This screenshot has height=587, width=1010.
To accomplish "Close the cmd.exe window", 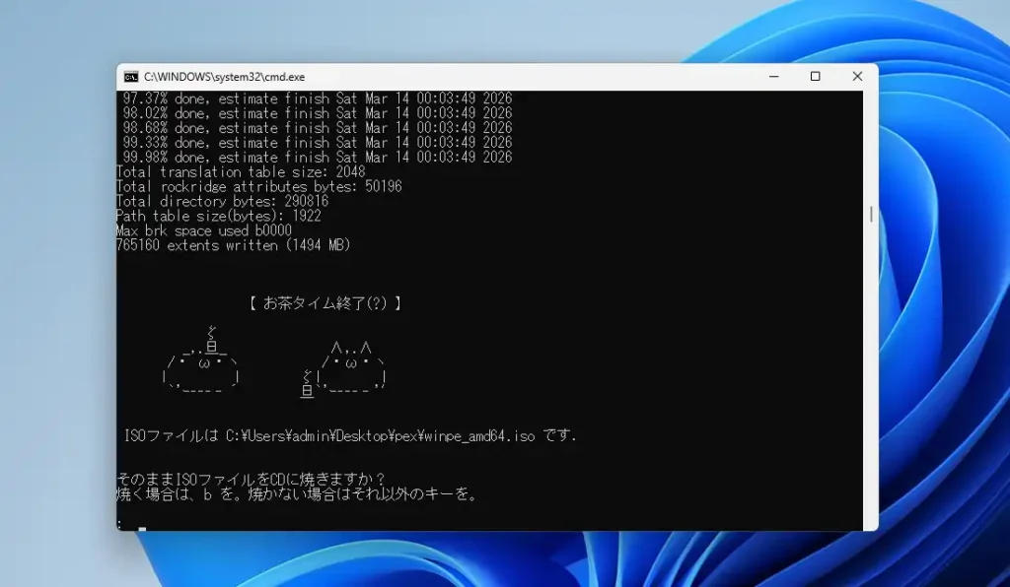I will click(856, 77).
